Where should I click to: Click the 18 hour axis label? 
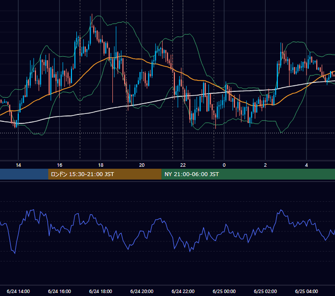[100, 165]
